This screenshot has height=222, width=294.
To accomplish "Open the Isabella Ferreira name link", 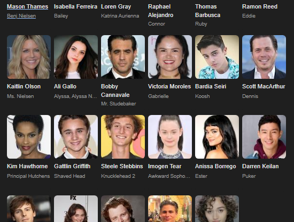I will coord(75,6).
